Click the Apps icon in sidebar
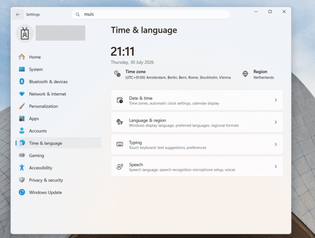The image size is (315, 238). pos(22,119)
